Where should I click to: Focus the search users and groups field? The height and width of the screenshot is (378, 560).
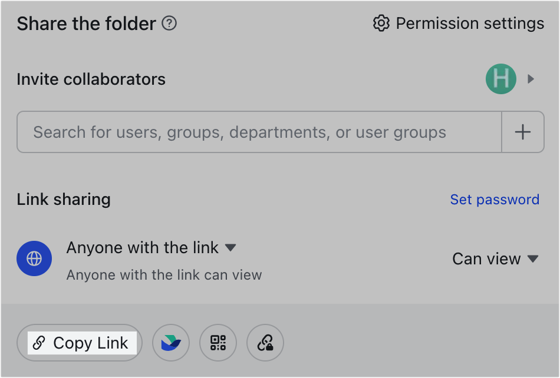tap(259, 132)
